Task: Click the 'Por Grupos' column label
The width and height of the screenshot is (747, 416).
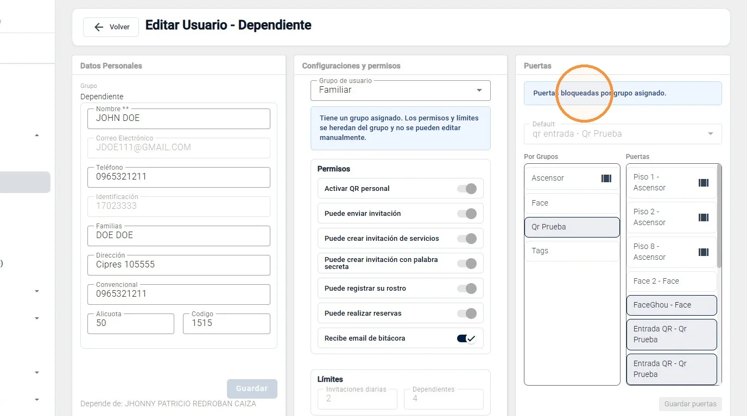Action: coord(541,157)
